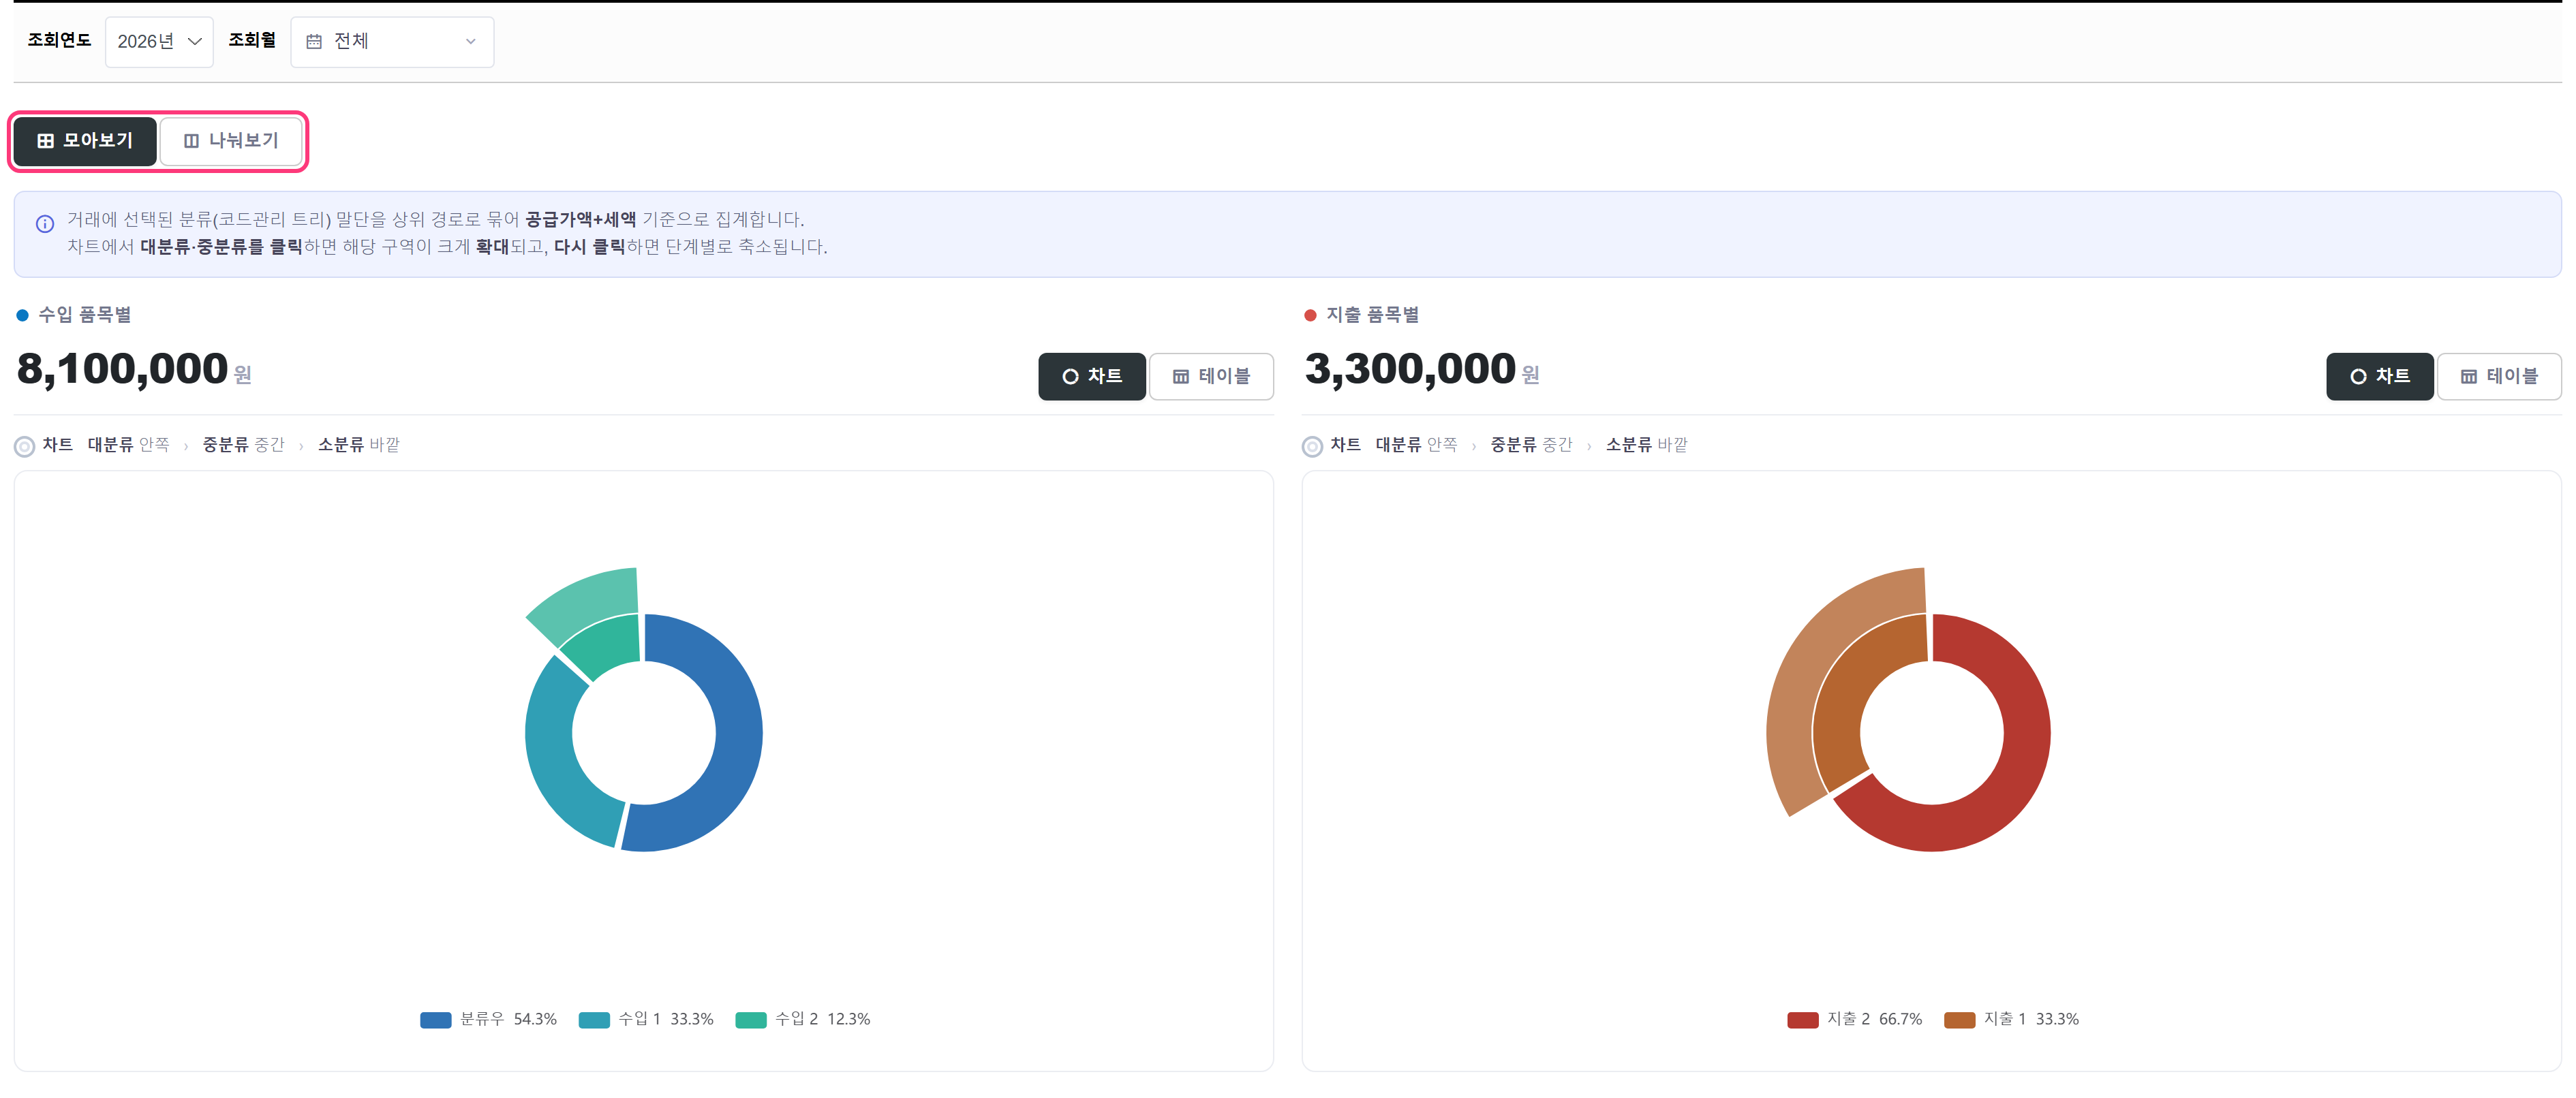Click the 지출 1 33.3% legend label

(x=2032, y=1019)
